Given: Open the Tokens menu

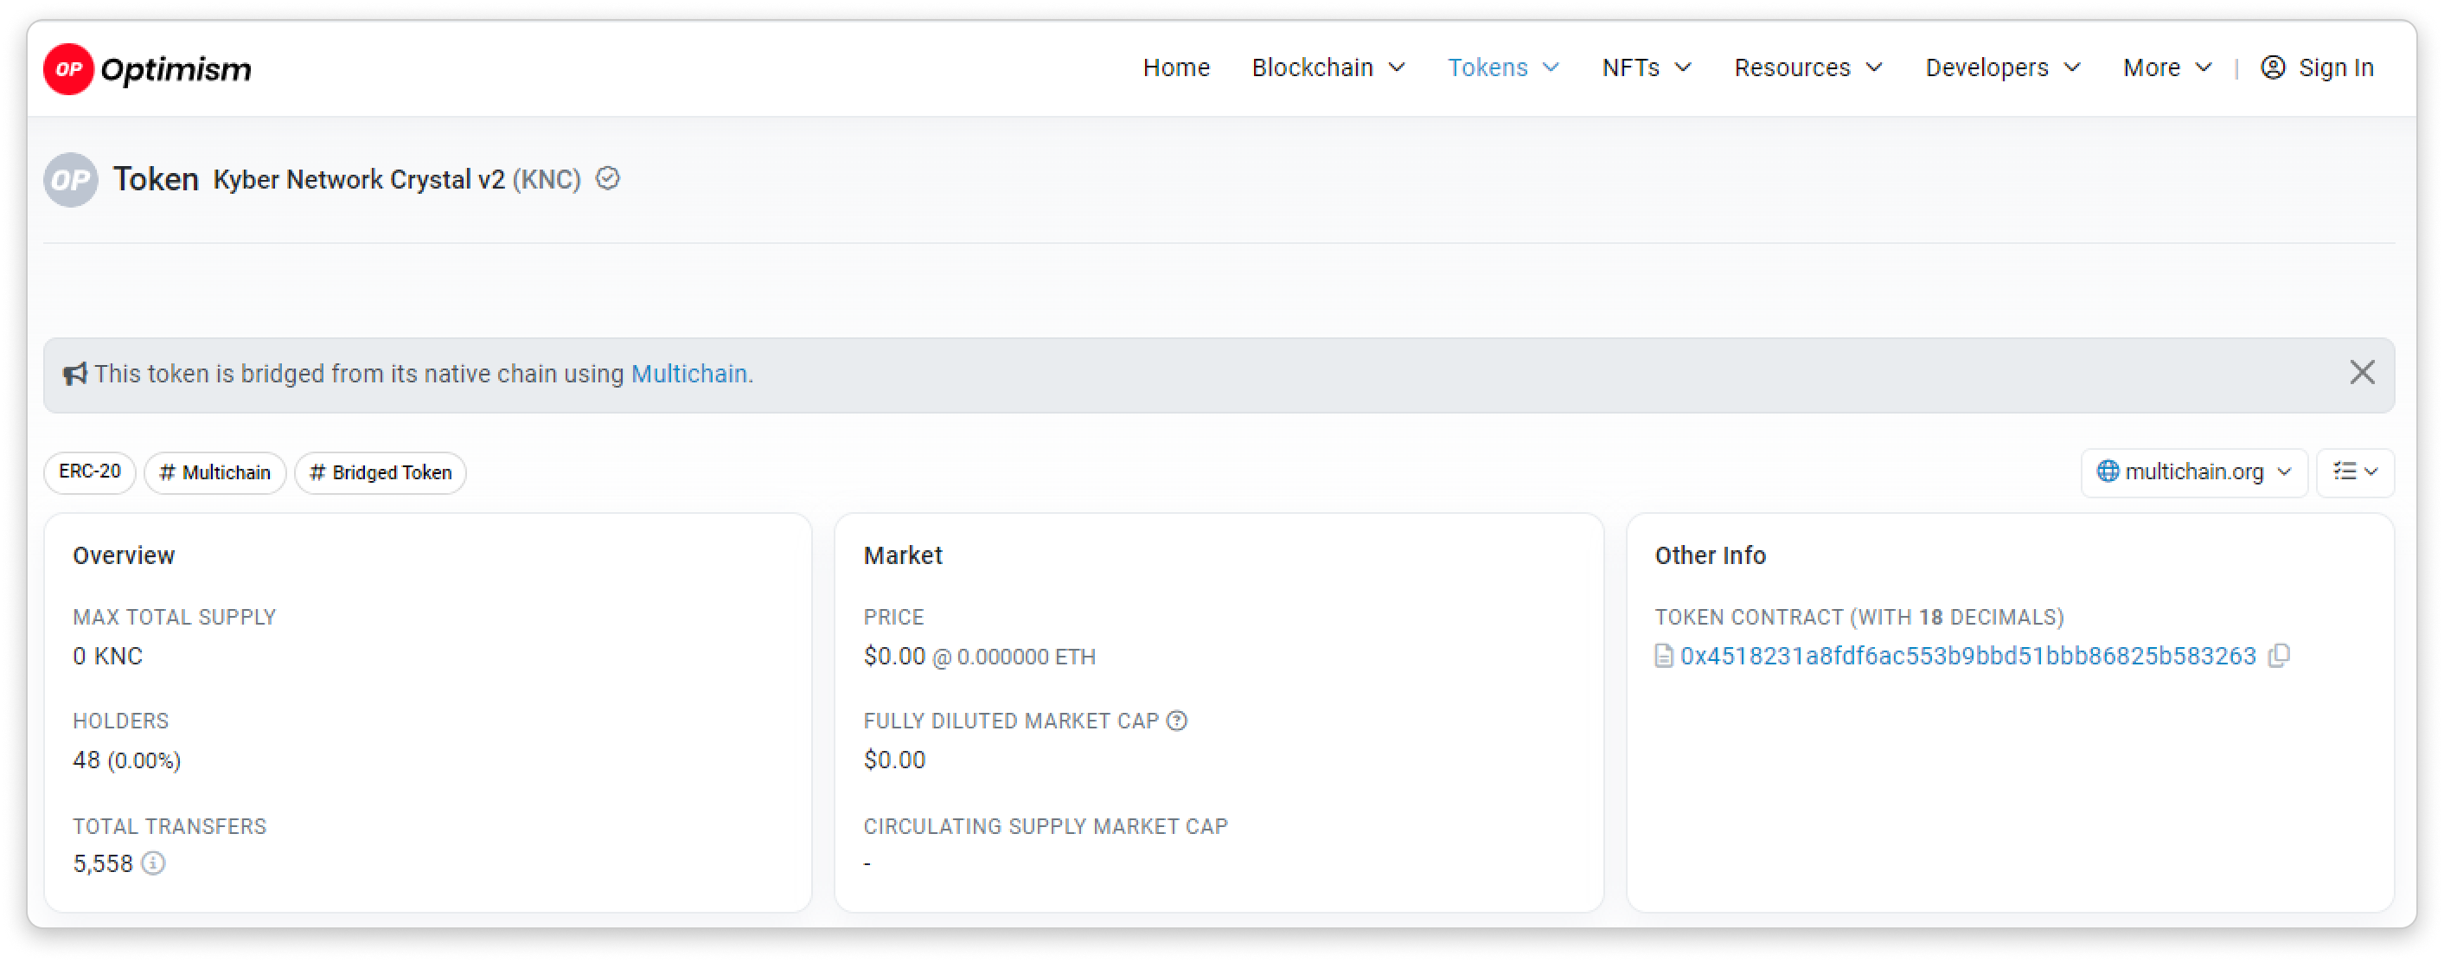Looking at the screenshot, I should click(1503, 67).
